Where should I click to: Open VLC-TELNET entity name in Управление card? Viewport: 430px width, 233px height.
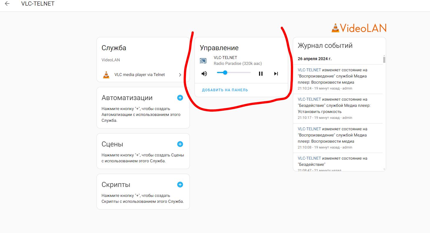click(x=225, y=58)
